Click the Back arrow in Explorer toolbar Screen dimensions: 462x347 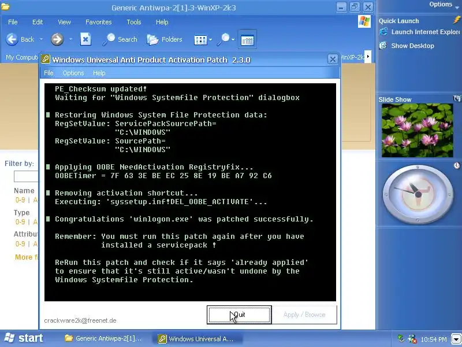[12, 39]
